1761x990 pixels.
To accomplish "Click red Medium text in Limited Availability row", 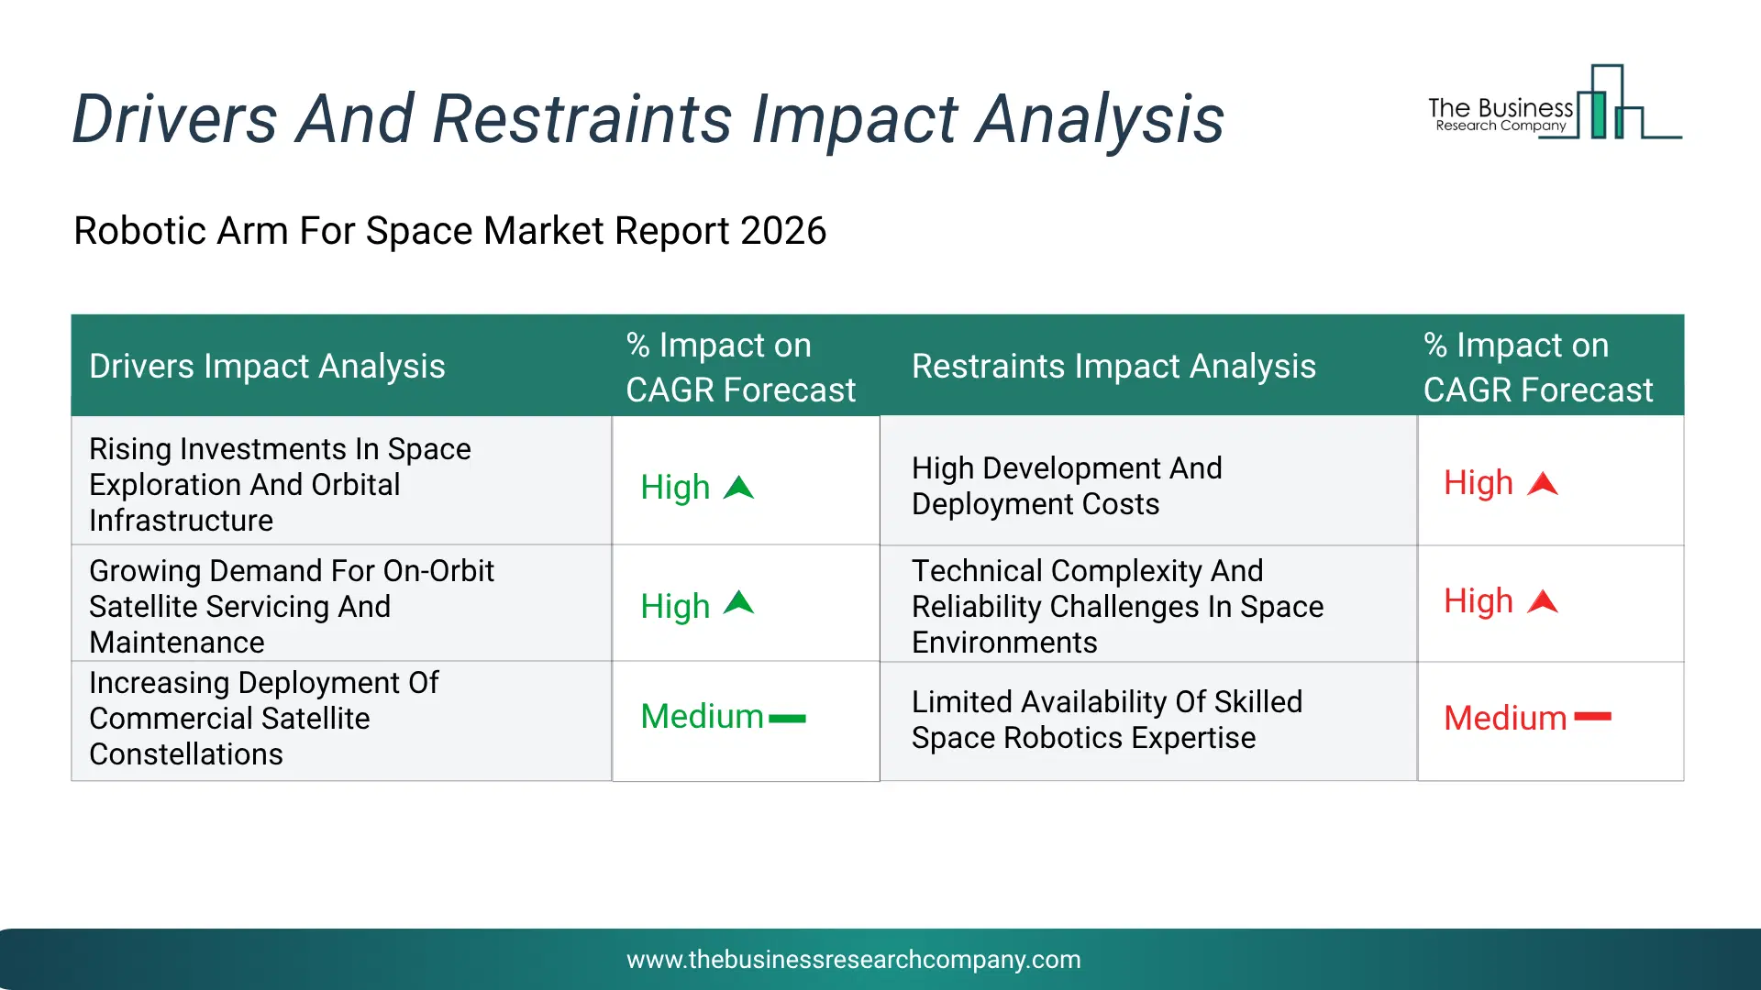I will (x=1505, y=719).
